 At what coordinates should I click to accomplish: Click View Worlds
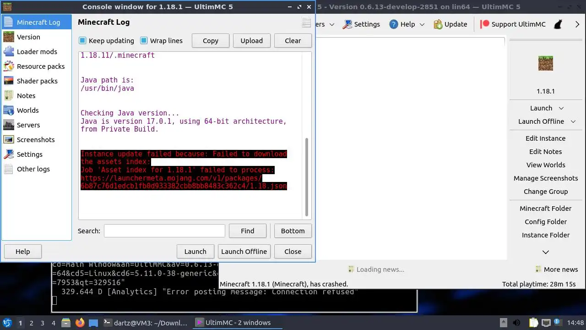[546, 165]
